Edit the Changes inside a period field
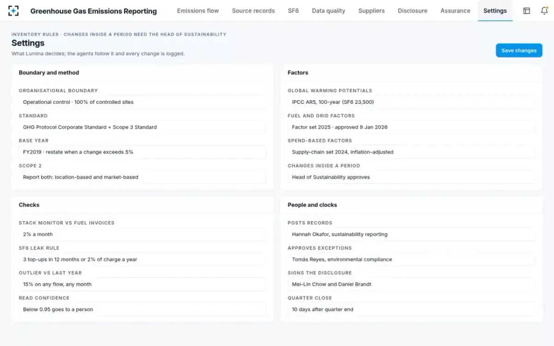The height and width of the screenshot is (346, 554). 411,177
